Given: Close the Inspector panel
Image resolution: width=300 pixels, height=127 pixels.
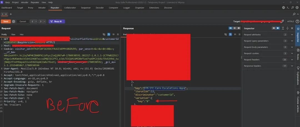Looking at the screenshot, I should point(292,28).
